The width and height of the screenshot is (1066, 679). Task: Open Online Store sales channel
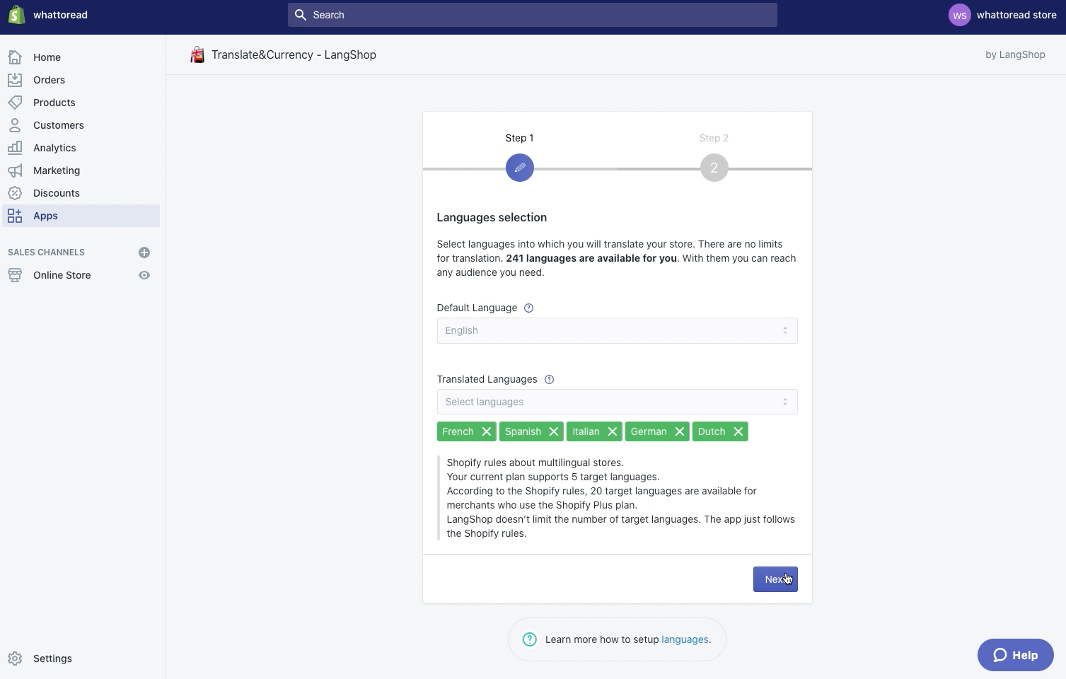tap(62, 275)
